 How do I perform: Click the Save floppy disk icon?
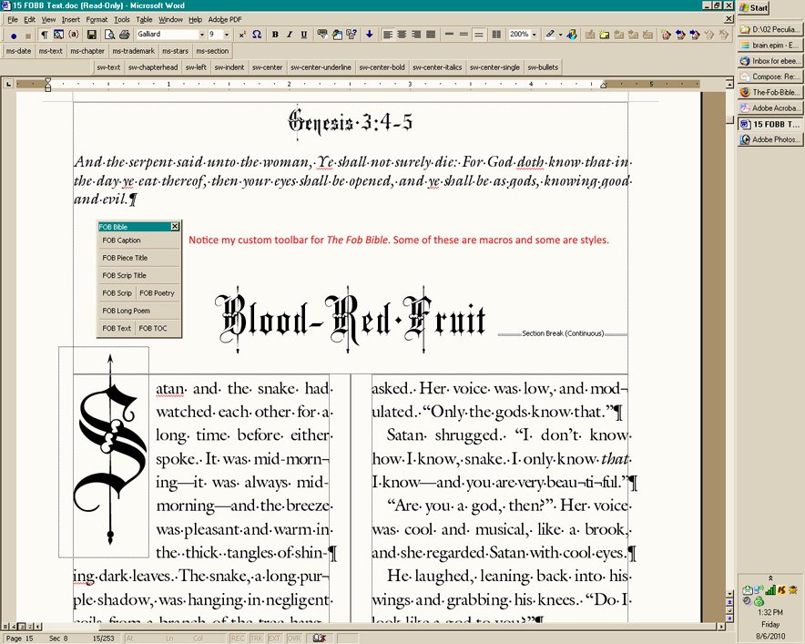click(91, 35)
